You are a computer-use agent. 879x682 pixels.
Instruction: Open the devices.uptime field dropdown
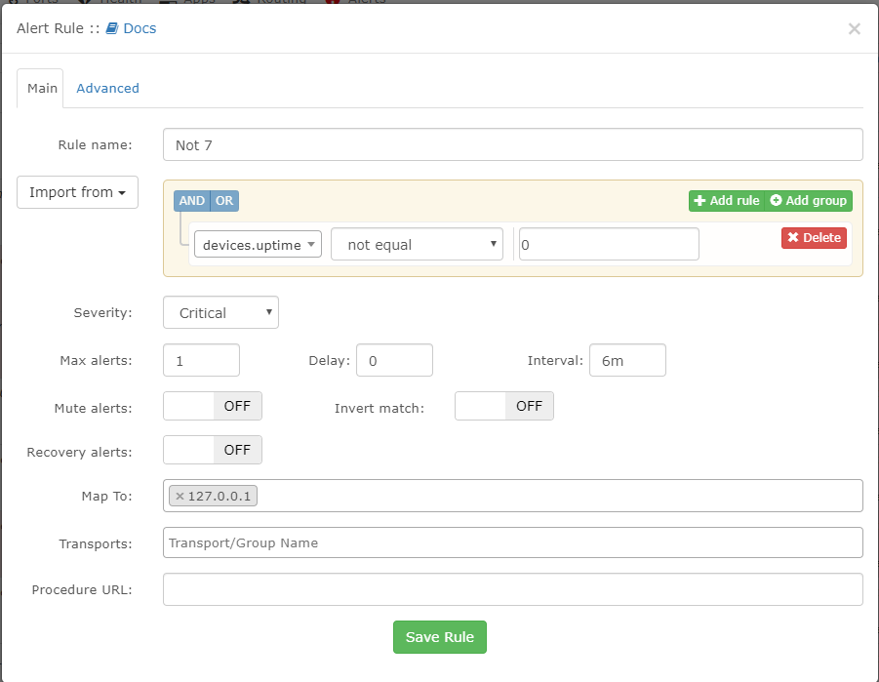coord(258,245)
